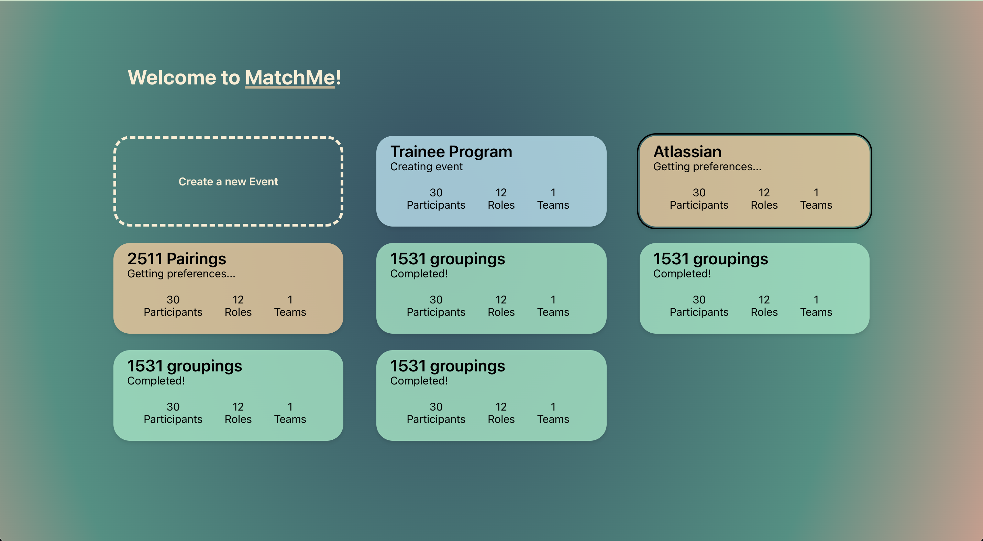Click the Create a new Event card
Image resolution: width=983 pixels, height=541 pixels.
coord(228,181)
